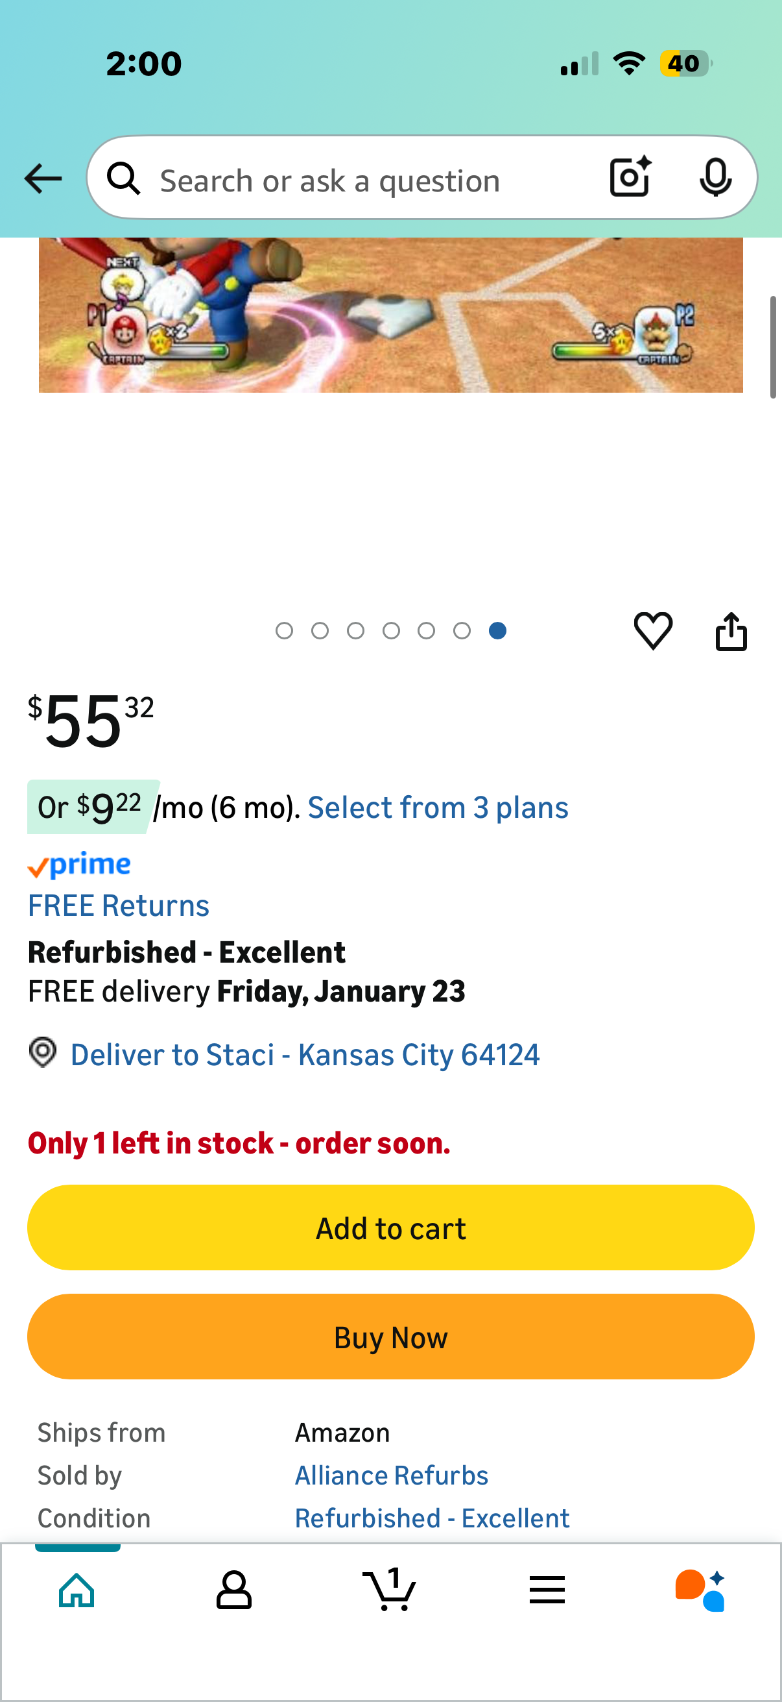Open the Home tab
Screen dimensions: 782x1702
pos(77,1590)
